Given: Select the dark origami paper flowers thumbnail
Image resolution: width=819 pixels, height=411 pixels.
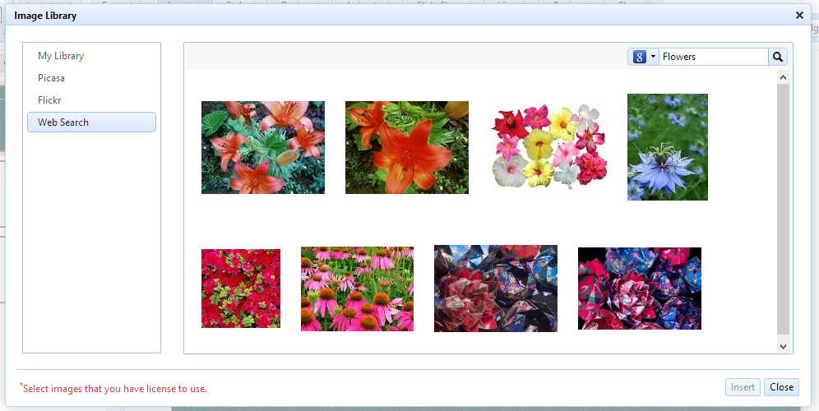Looking at the screenshot, I should pos(496,289).
